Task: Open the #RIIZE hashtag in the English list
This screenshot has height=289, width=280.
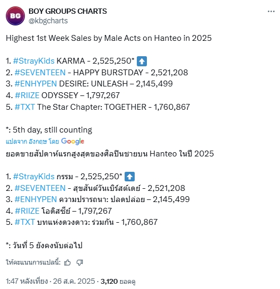Action: [27, 95]
